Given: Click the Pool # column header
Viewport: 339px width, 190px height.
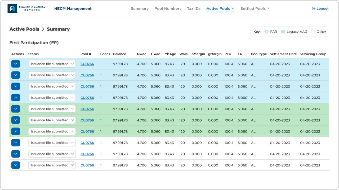Looking at the screenshot, I should [x=86, y=54].
